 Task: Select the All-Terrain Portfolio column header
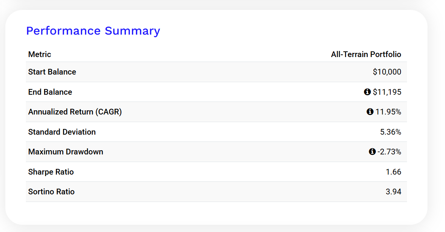(x=366, y=54)
